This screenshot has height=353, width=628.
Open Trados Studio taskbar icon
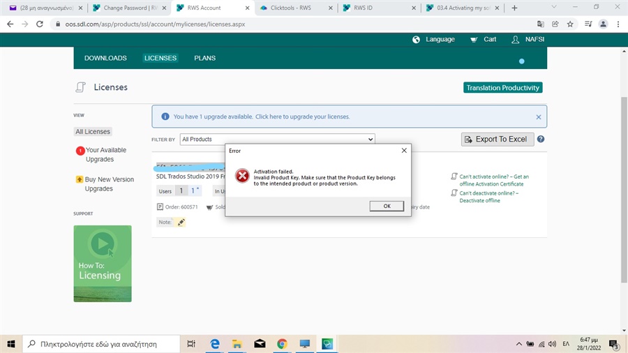(x=327, y=344)
